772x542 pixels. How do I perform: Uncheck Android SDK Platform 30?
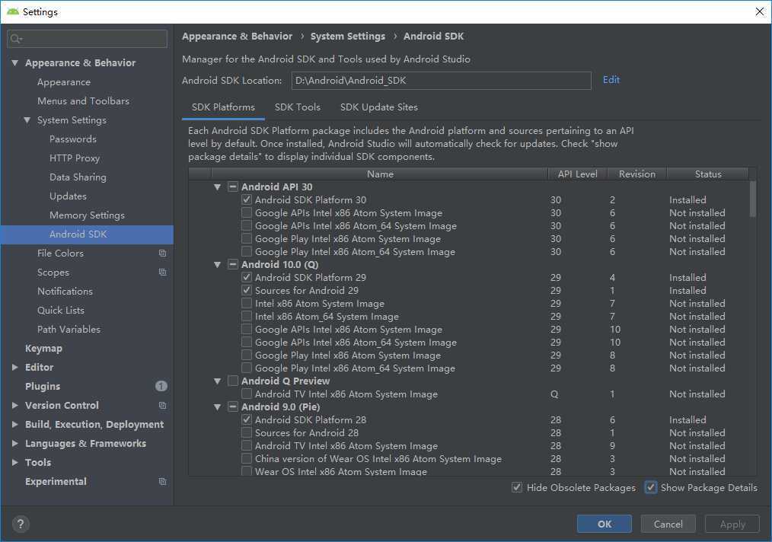[247, 200]
